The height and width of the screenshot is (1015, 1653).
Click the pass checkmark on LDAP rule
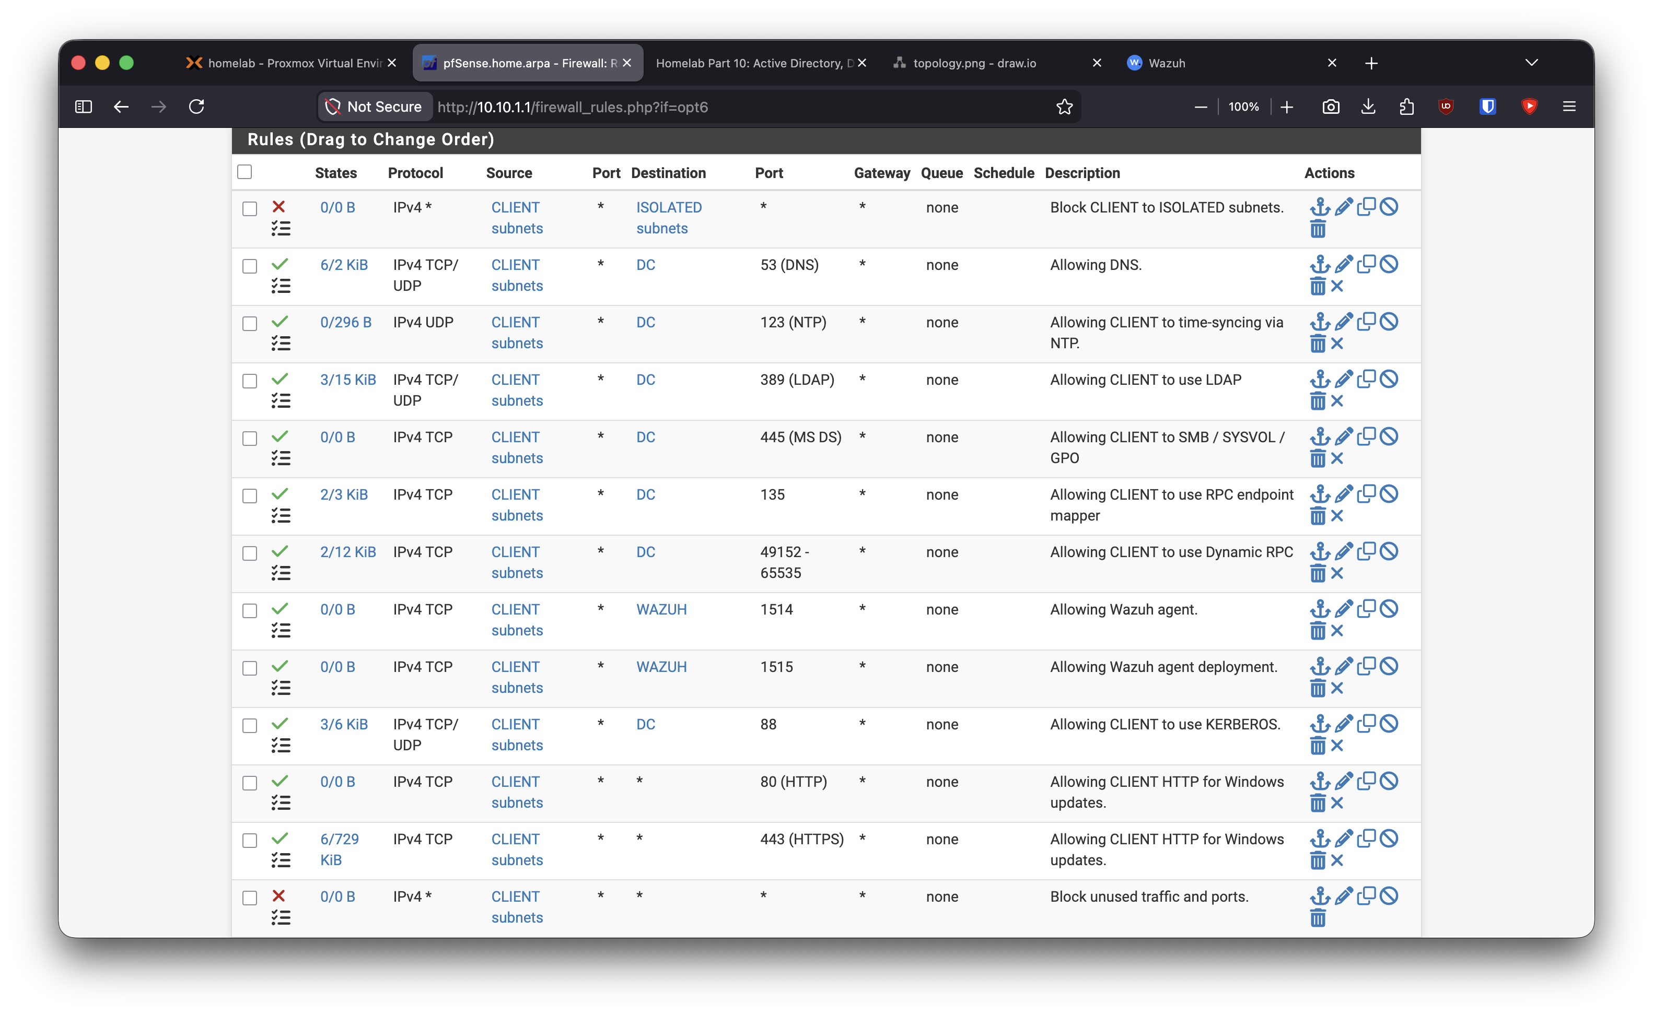click(280, 379)
